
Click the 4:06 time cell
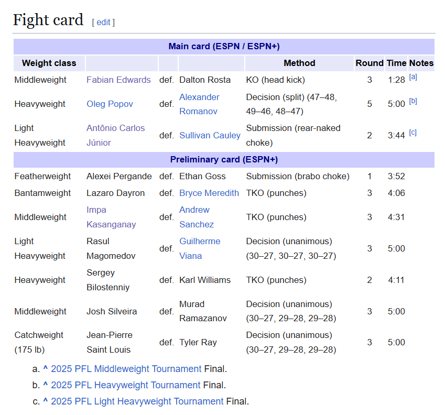[396, 193]
